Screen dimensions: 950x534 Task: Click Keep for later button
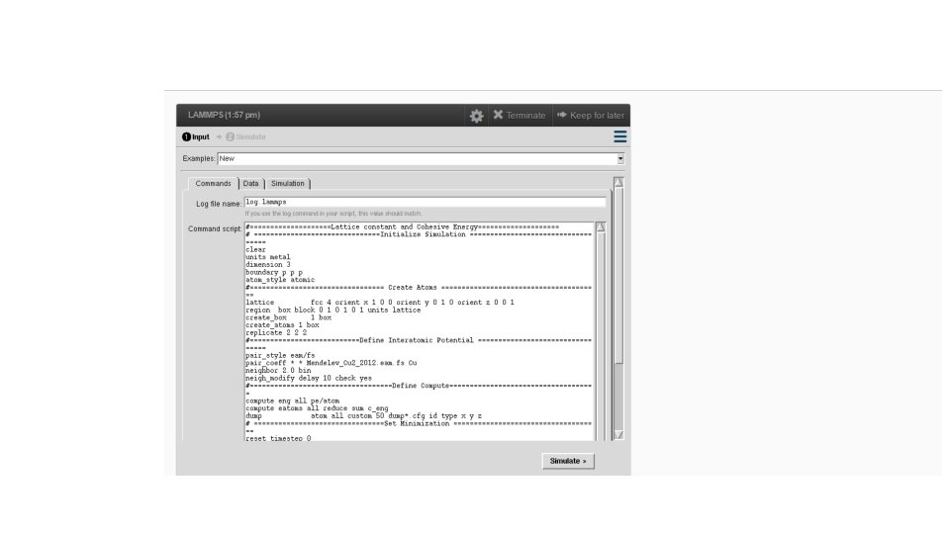[x=591, y=115]
